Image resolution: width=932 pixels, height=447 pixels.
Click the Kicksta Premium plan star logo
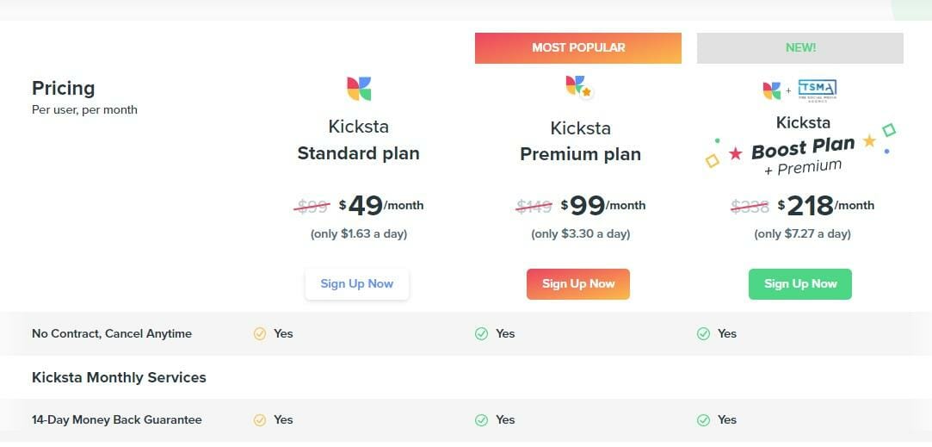(x=578, y=87)
